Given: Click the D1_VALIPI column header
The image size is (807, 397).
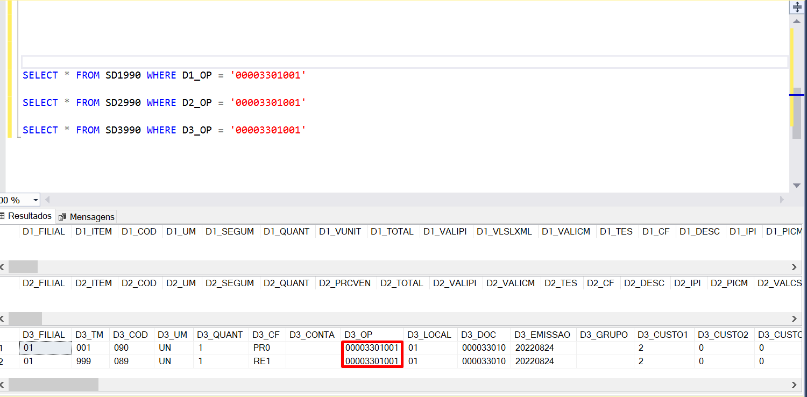Looking at the screenshot, I should 445,231.
